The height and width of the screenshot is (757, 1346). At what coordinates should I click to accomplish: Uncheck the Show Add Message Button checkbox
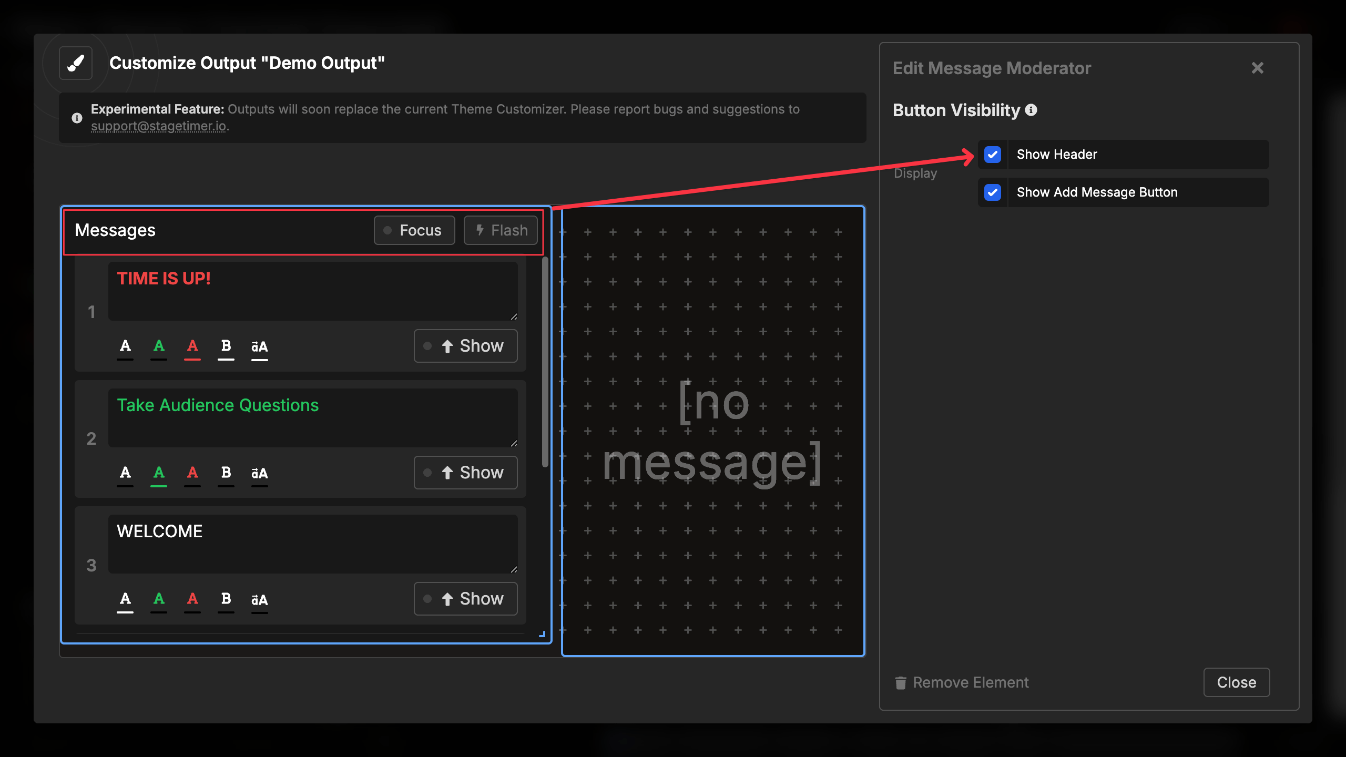click(993, 192)
